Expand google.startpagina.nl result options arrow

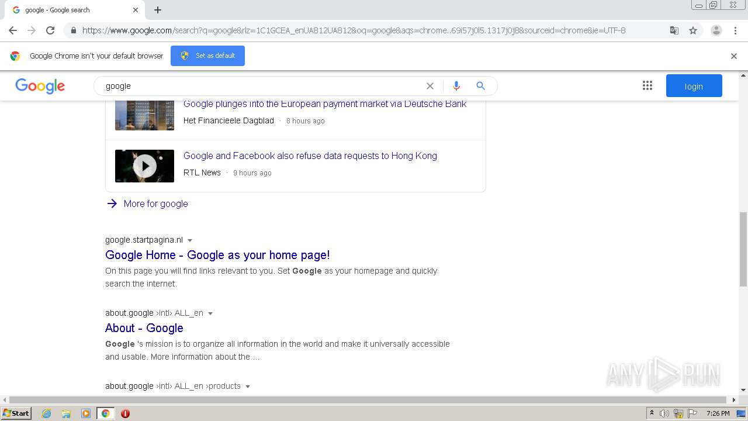click(x=190, y=240)
